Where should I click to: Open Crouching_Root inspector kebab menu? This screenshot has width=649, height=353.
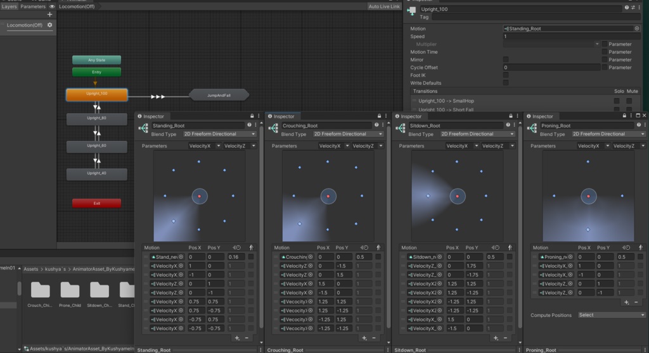click(386, 116)
